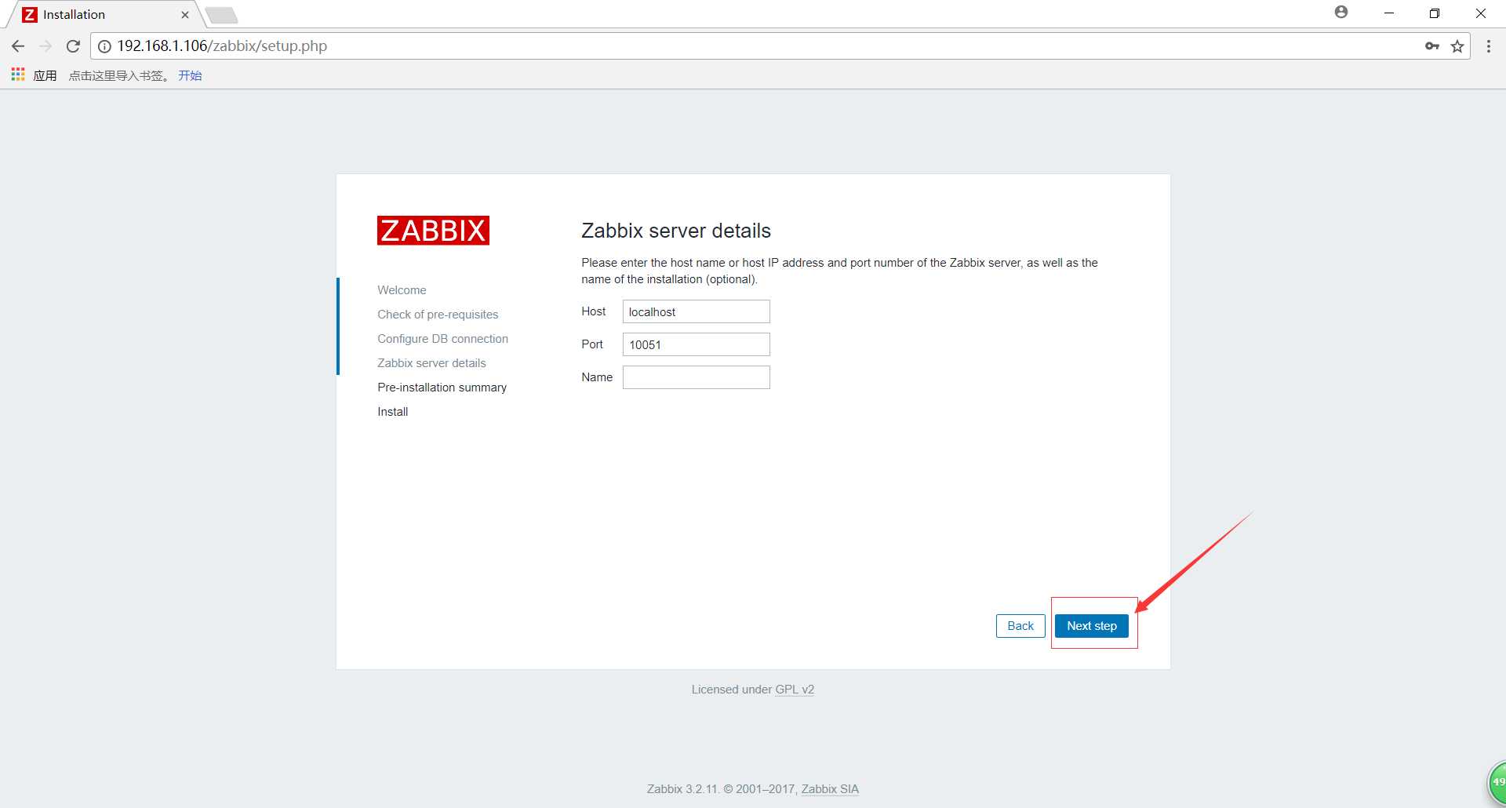Click the Zabbix server details heading
The width and height of the screenshot is (1506, 808).
pyautogui.click(x=676, y=231)
